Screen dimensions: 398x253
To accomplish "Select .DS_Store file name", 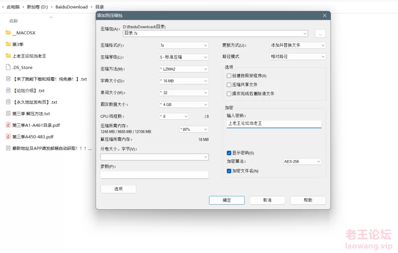I will [22, 68].
